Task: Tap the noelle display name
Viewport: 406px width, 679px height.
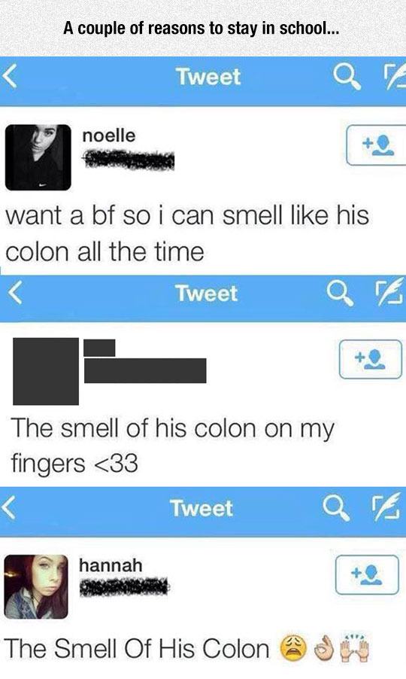Action: coord(108,135)
